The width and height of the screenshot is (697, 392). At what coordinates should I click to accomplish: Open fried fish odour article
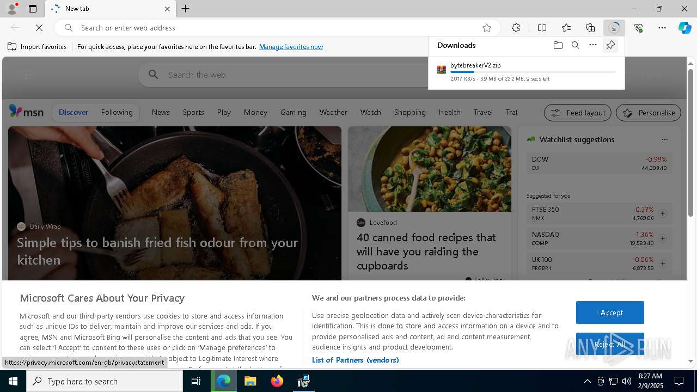157,251
